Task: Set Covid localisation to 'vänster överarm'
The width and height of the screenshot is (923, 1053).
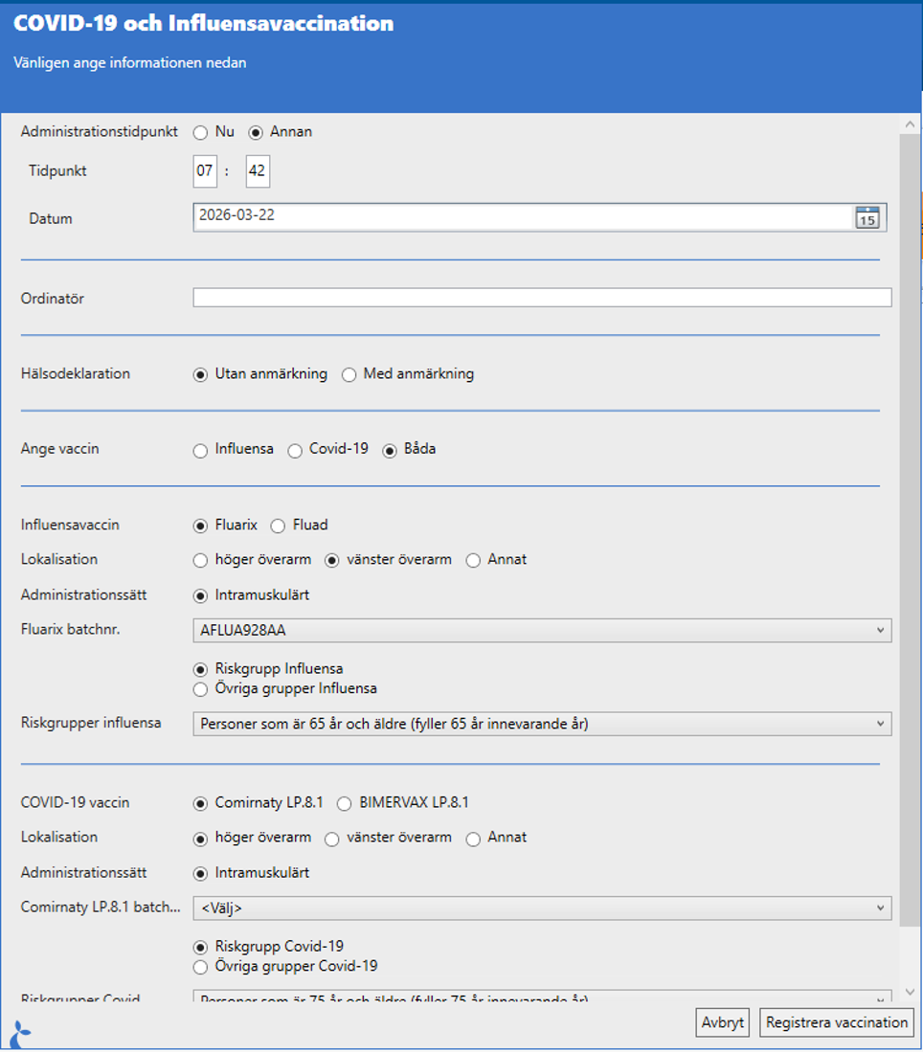Action: coord(332,839)
